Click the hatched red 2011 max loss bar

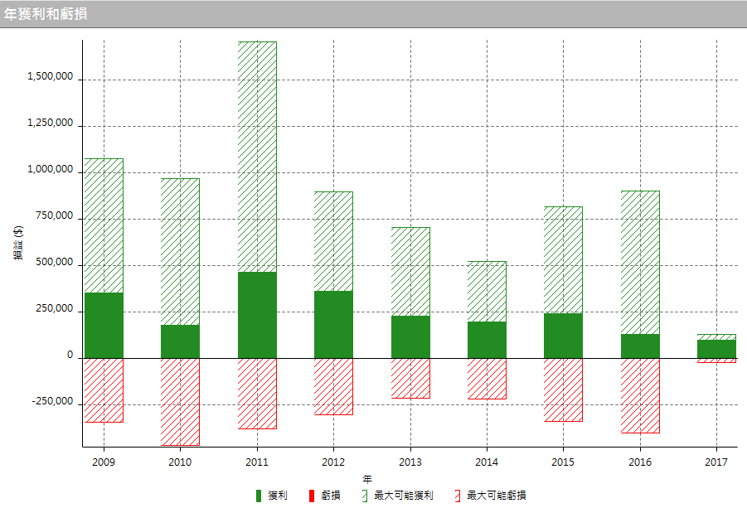257,394
